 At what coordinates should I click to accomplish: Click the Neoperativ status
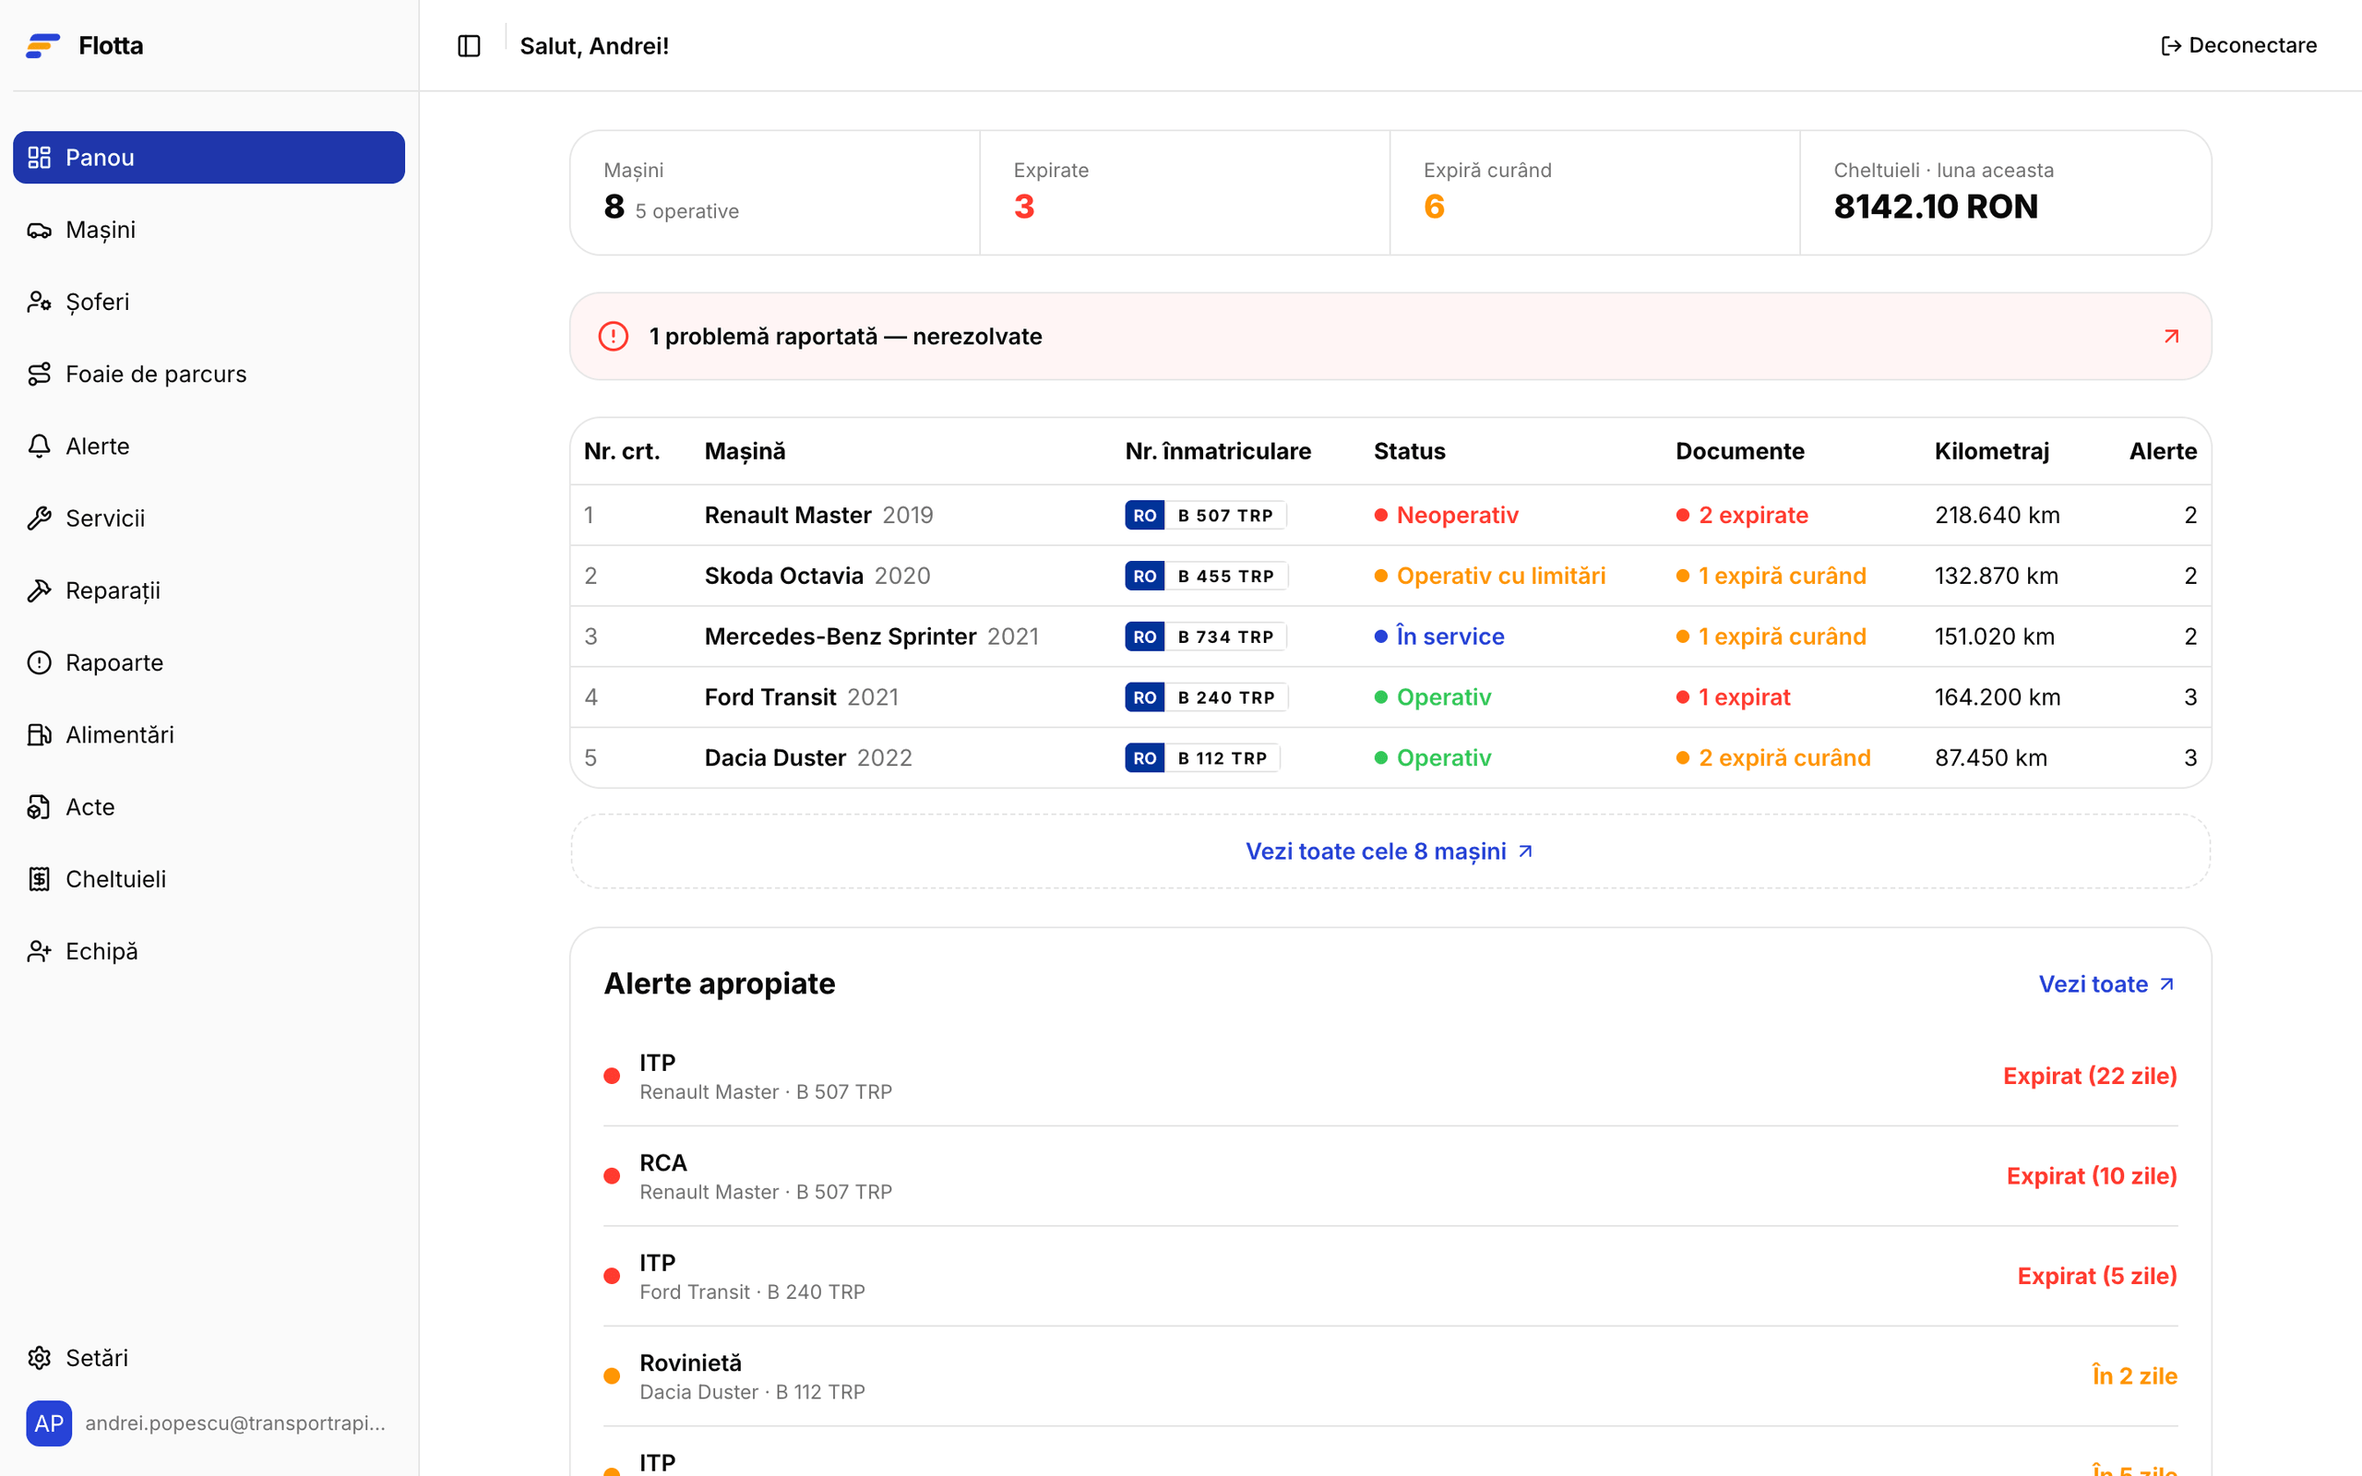(1447, 516)
